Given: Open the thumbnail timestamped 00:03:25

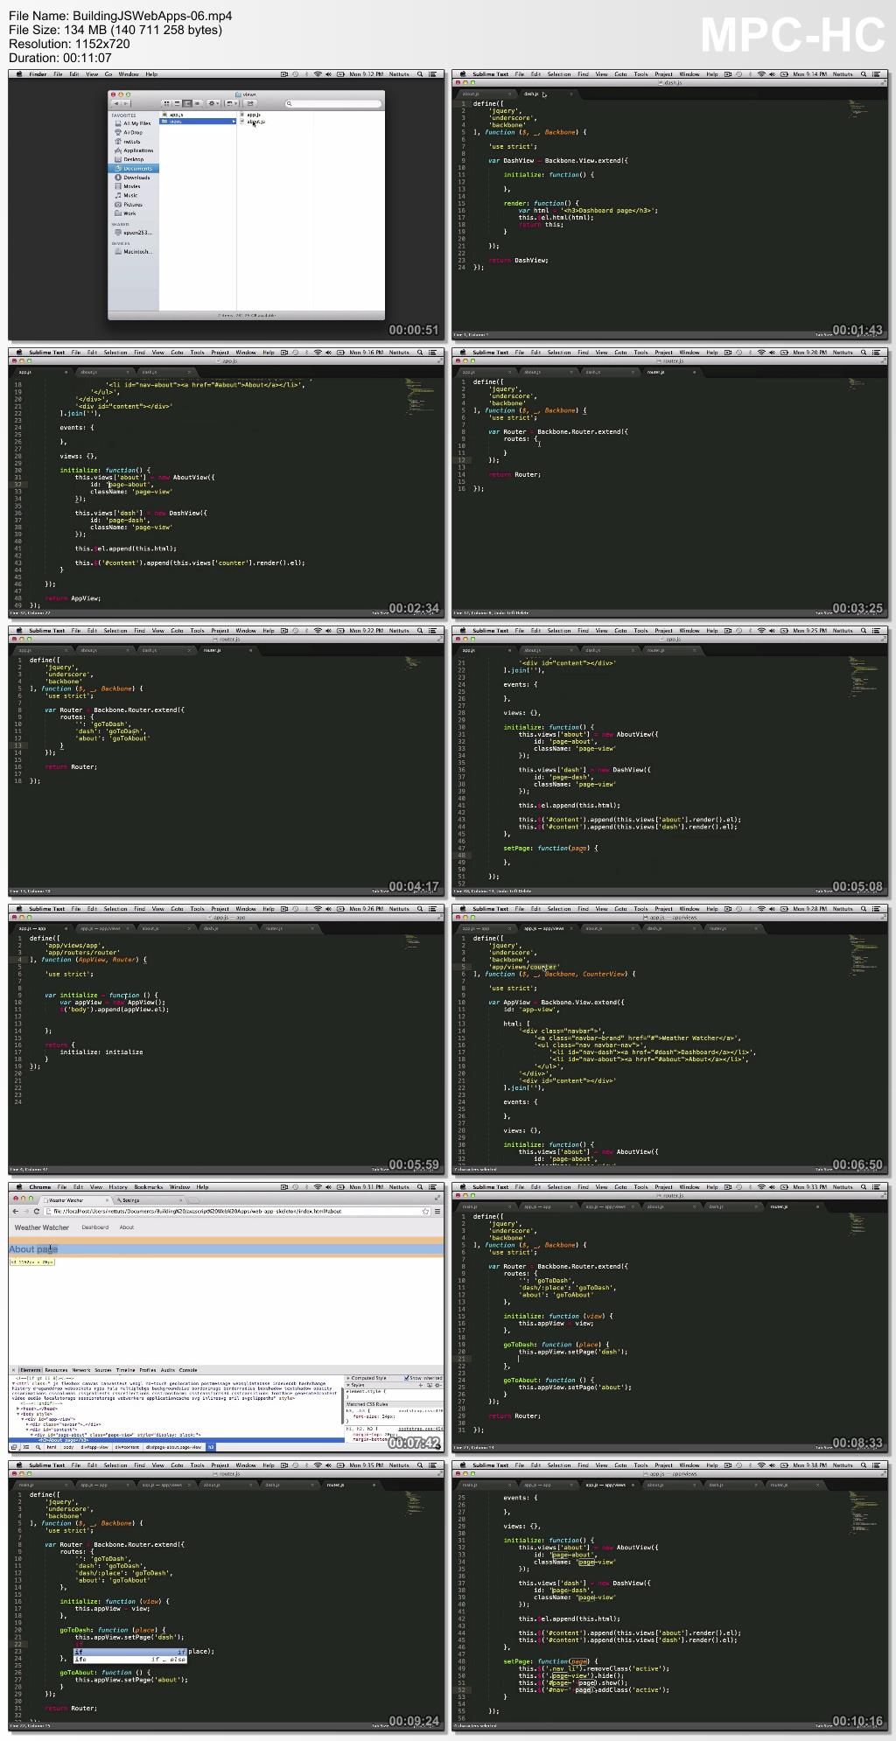Looking at the screenshot, I should (670, 483).
